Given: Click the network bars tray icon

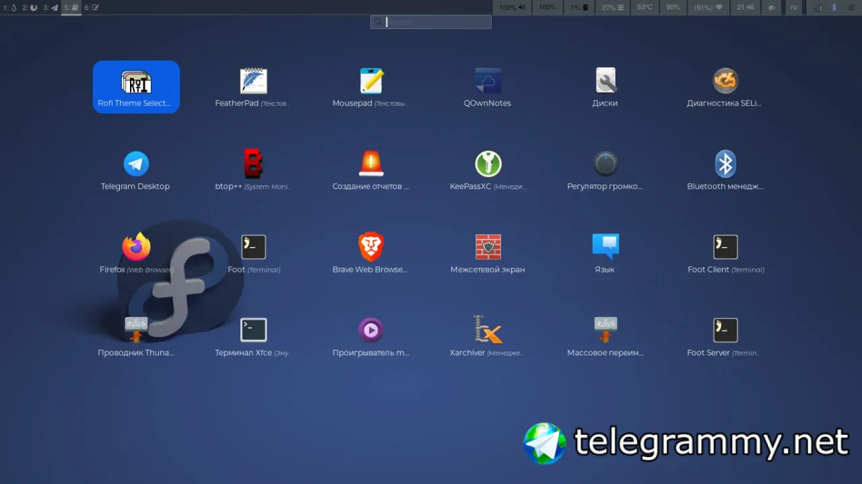Looking at the screenshot, I should 818,8.
